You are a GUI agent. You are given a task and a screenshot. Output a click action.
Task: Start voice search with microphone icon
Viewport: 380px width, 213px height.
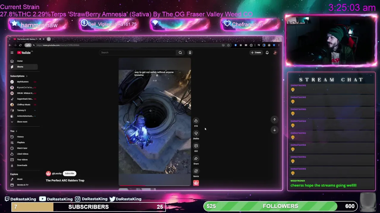(190, 53)
